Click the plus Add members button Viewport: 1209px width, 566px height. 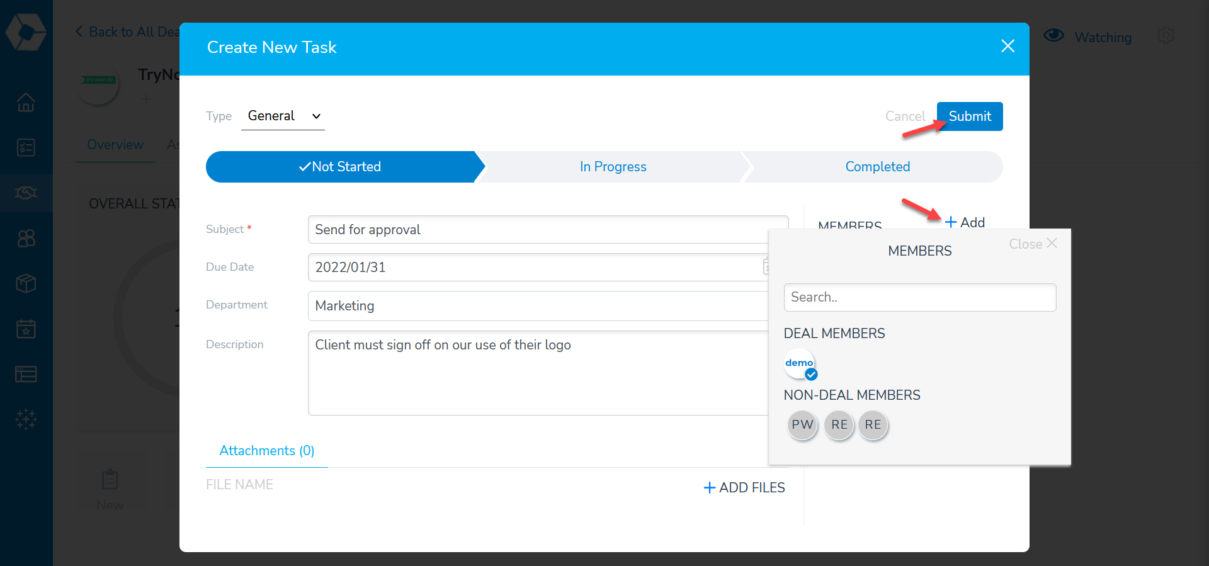pos(965,222)
